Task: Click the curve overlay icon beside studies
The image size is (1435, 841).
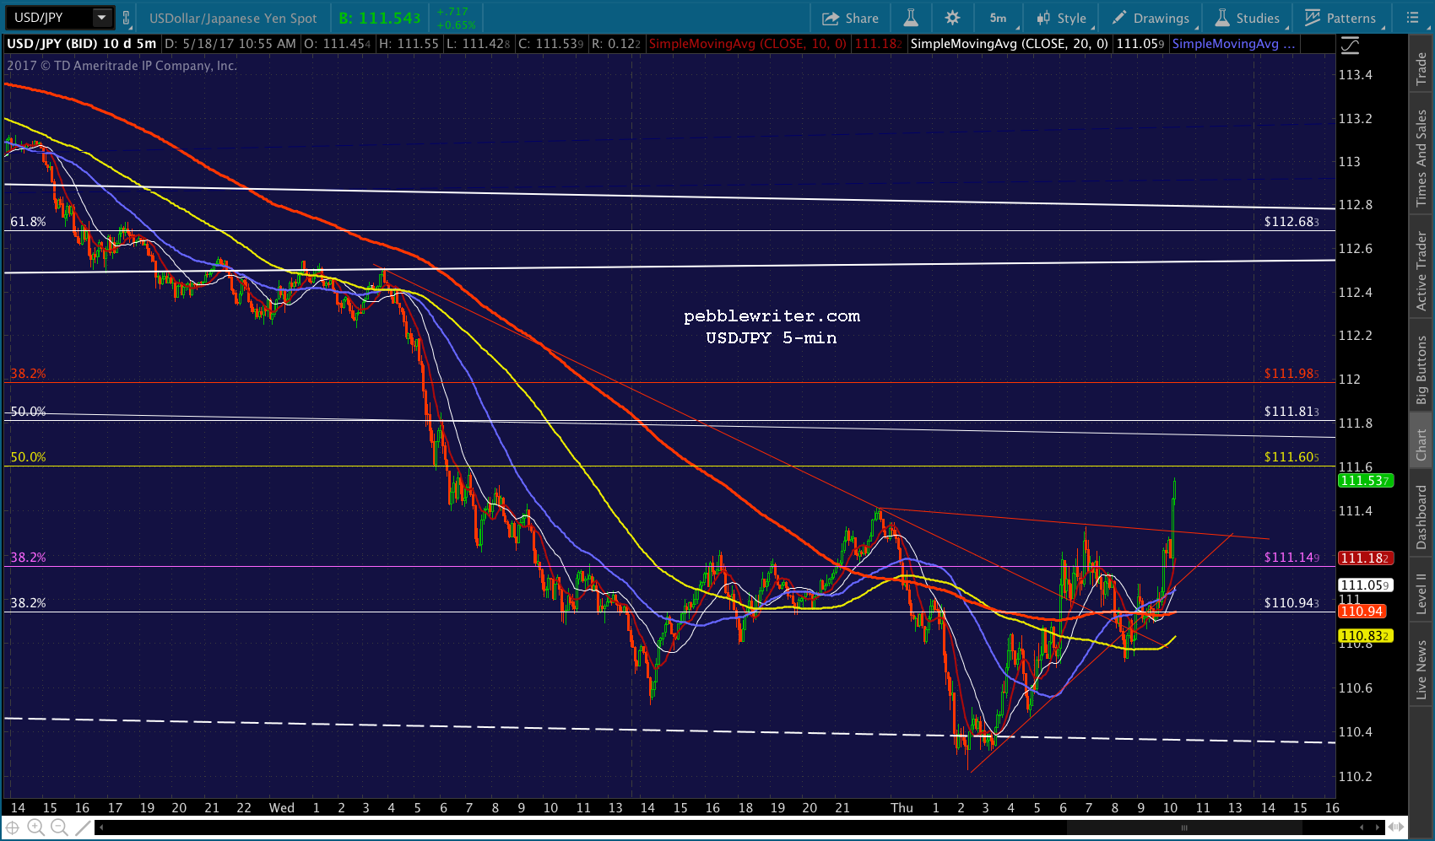Action: tap(1351, 45)
